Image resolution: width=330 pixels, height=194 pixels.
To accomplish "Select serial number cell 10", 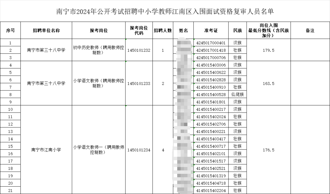I will [x=10, y=109].
